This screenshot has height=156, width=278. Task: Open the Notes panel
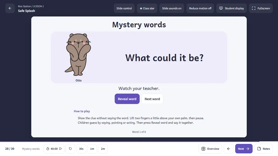click(264, 149)
